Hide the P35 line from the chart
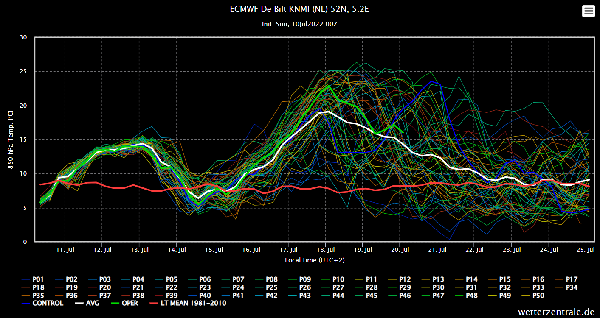The height and width of the screenshot is (318, 600). click(32, 296)
